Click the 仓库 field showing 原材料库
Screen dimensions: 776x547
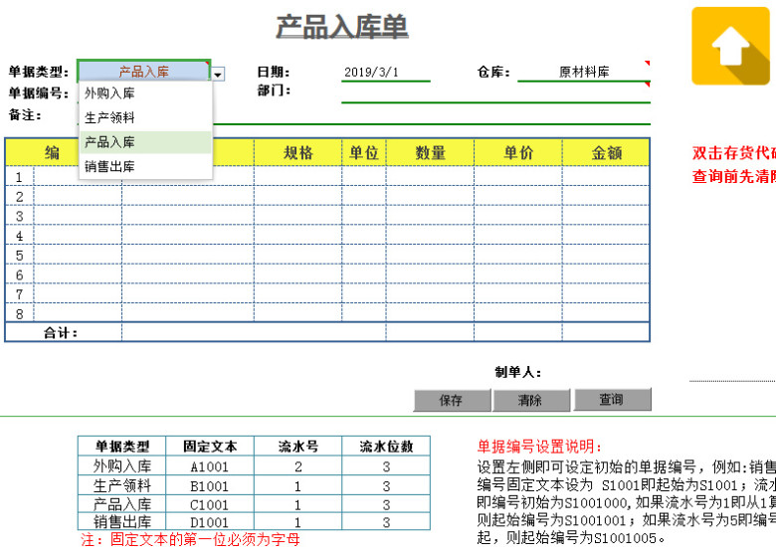point(584,72)
